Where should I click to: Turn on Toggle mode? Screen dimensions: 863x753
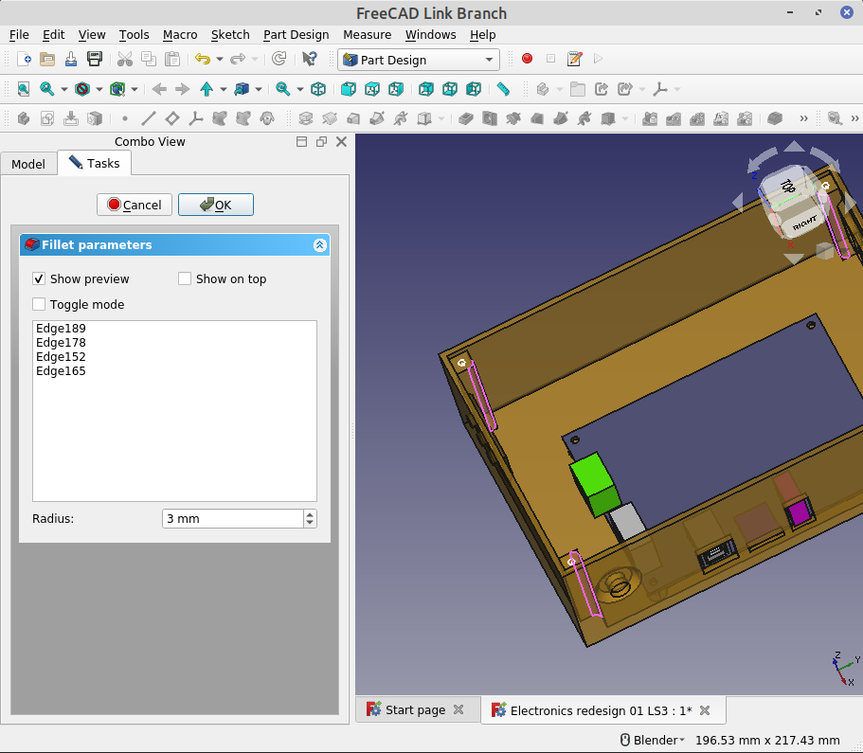pyautogui.click(x=37, y=304)
